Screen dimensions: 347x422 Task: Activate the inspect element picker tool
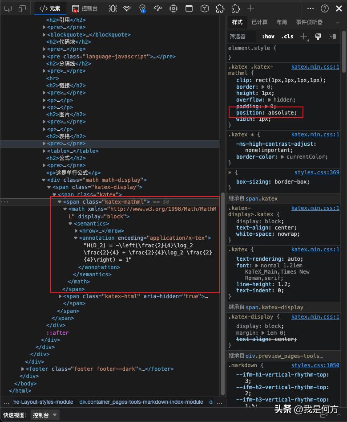[8, 9]
